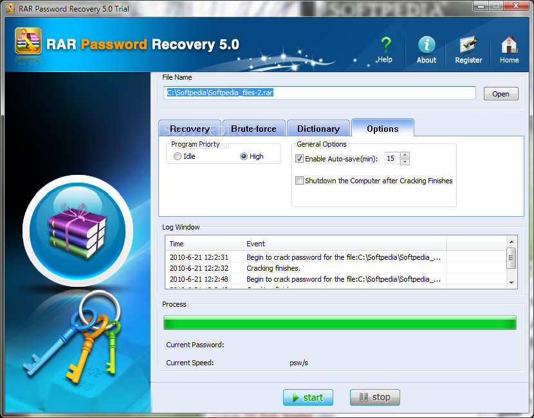Click the File Name path input field
The image size is (534, 418).
(x=320, y=93)
